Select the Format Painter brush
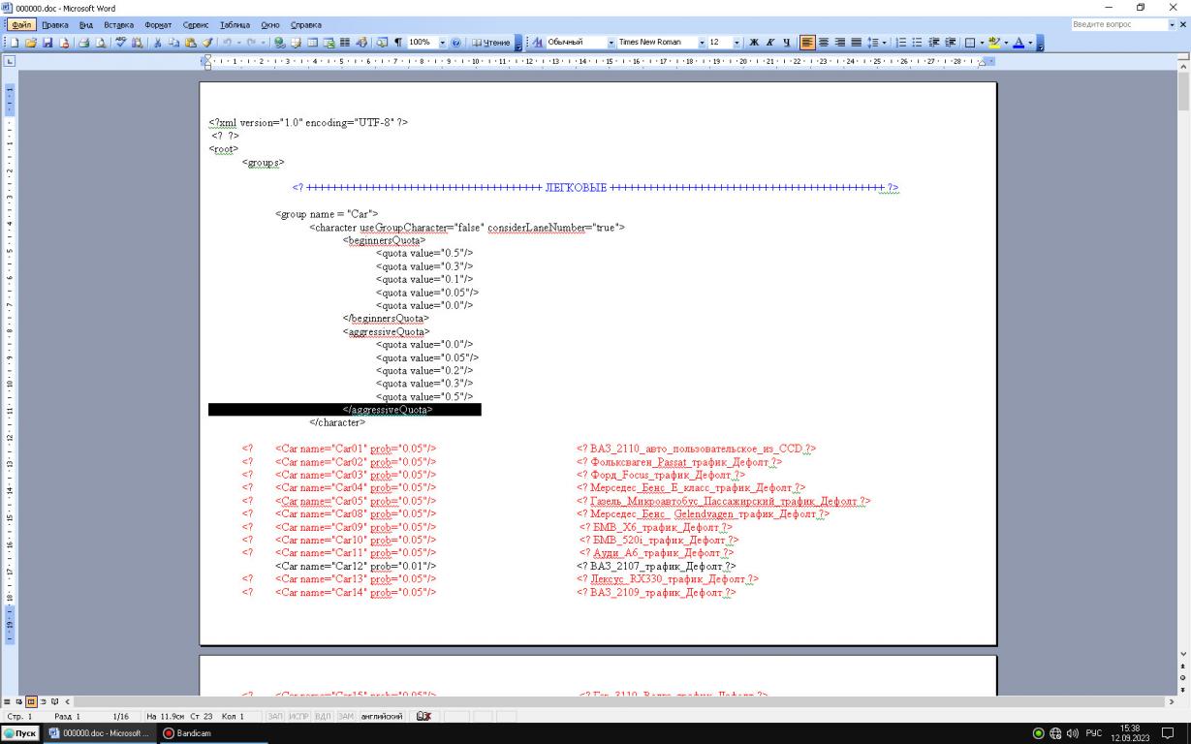The width and height of the screenshot is (1191, 744). pos(208,43)
